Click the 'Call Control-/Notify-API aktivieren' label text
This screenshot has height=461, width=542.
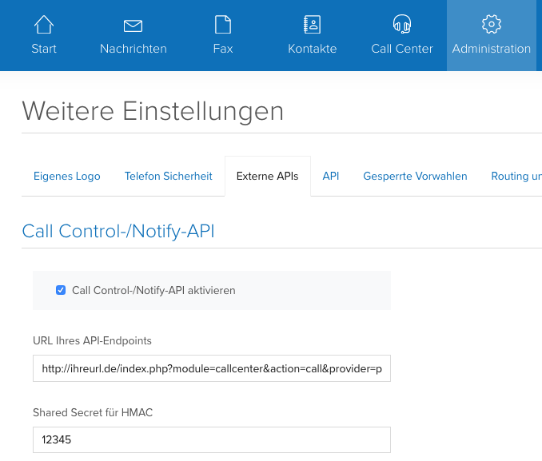click(153, 290)
